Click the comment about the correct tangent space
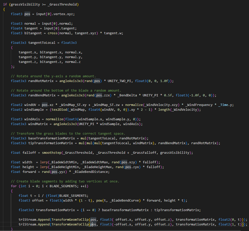 click(x=68, y=134)
